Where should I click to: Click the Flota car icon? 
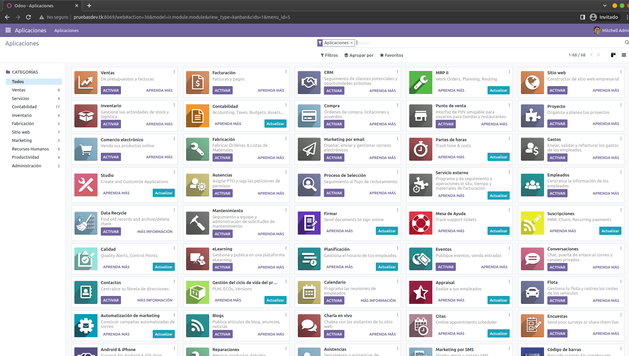click(532, 292)
